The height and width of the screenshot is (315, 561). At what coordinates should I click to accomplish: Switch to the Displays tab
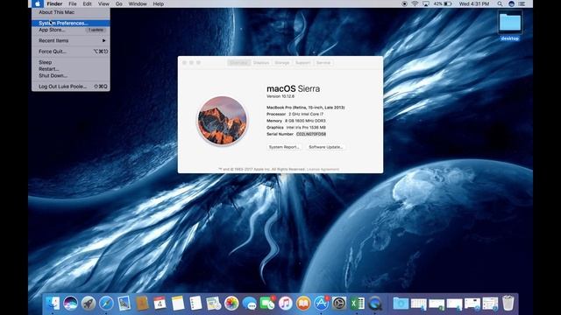pos(261,62)
